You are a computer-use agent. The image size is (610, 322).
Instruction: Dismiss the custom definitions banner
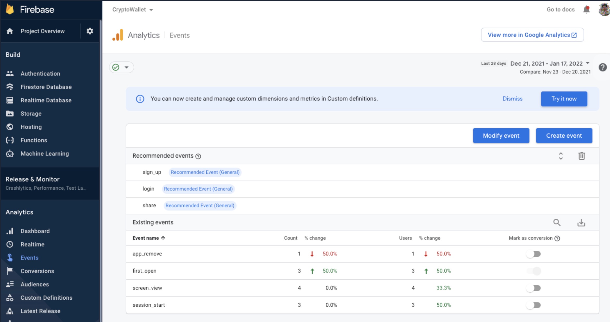coord(512,99)
